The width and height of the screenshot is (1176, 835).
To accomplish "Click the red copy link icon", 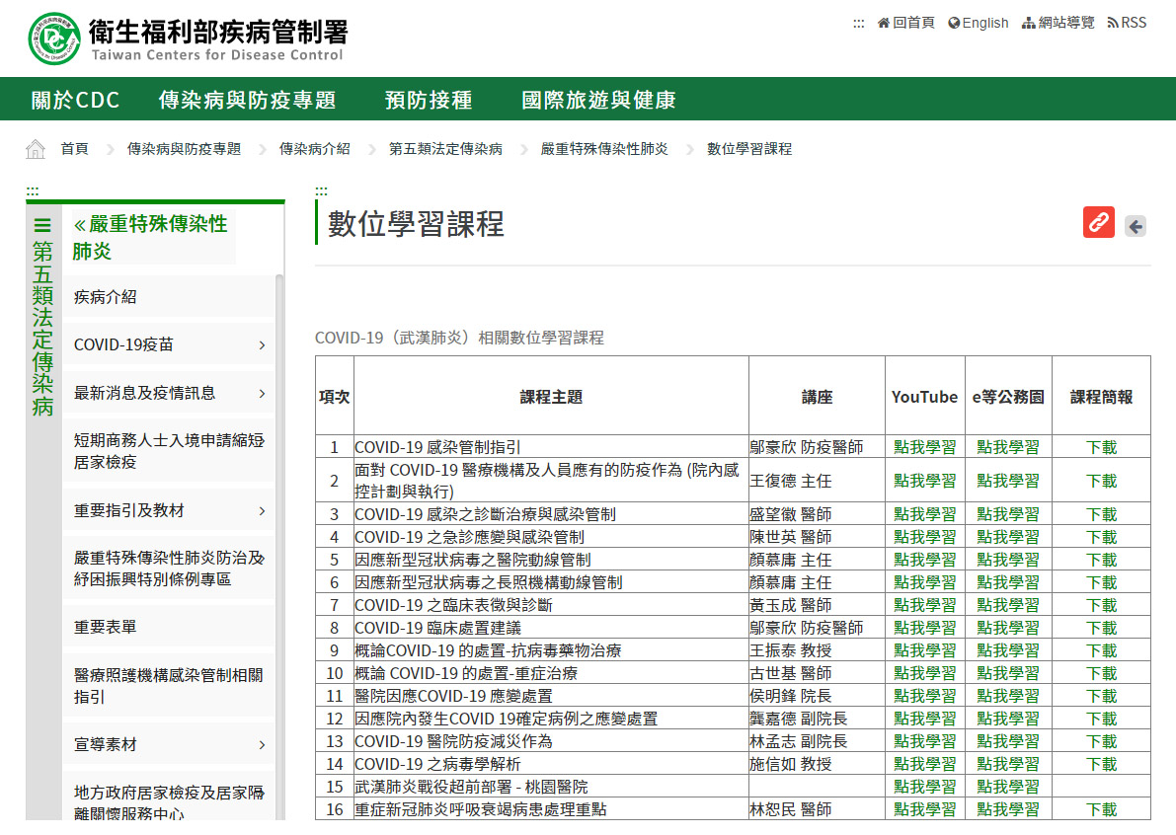I will tap(1098, 223).
